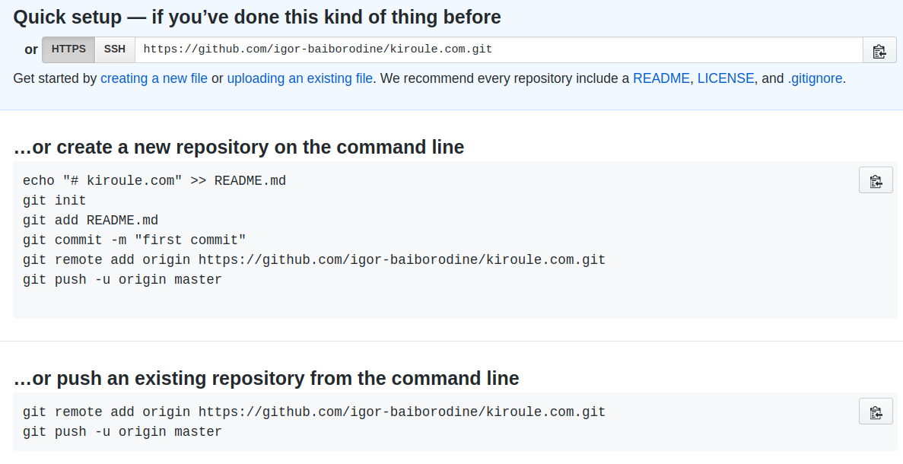Image resolution: width=903 pixels, height=464 pixels.
Task: Copy the new repository command block
Action: tap(876, 180)
